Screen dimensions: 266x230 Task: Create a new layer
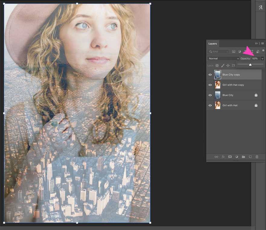250,157
